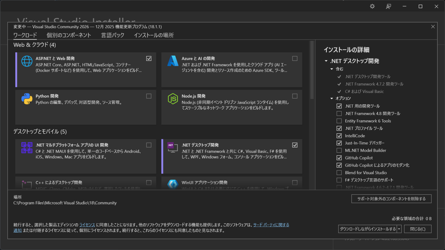Check the C++ によるデスクトップ開発 checkbox

point(149,183)
